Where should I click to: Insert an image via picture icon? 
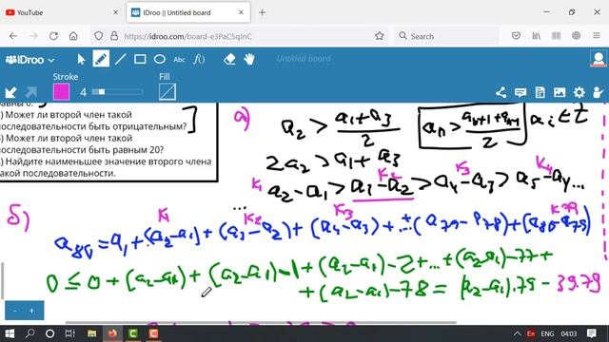click(560, 92)
